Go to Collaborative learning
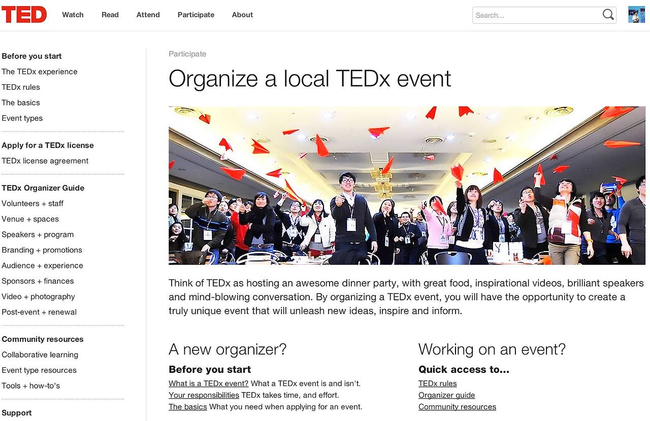Screen dimensions: 650x421 point(40,355)
